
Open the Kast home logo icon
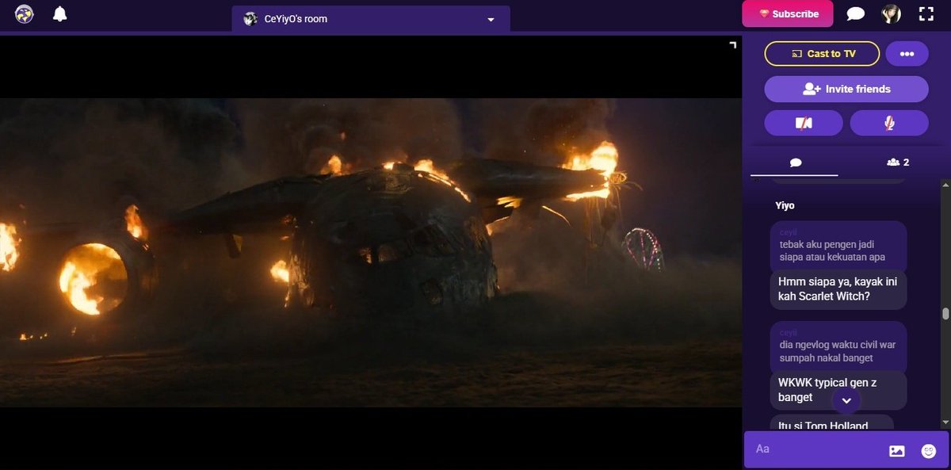(25, 14)
